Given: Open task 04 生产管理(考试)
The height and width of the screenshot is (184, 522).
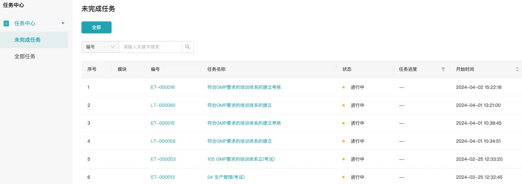Looking at the screenshot, I should coord(228,177).
